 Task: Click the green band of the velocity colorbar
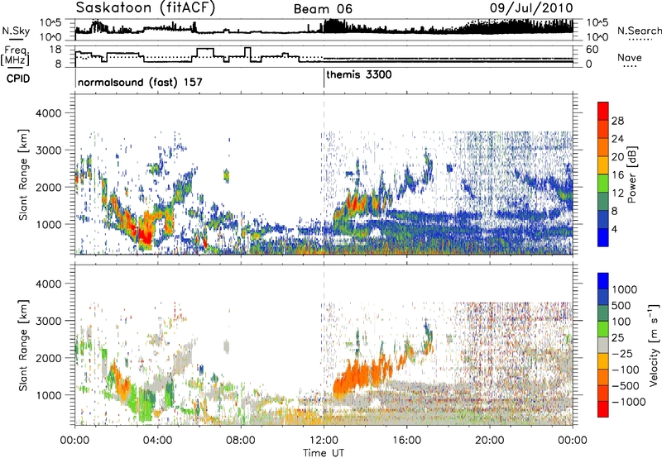pyautogui.click(x=603, y=329)
